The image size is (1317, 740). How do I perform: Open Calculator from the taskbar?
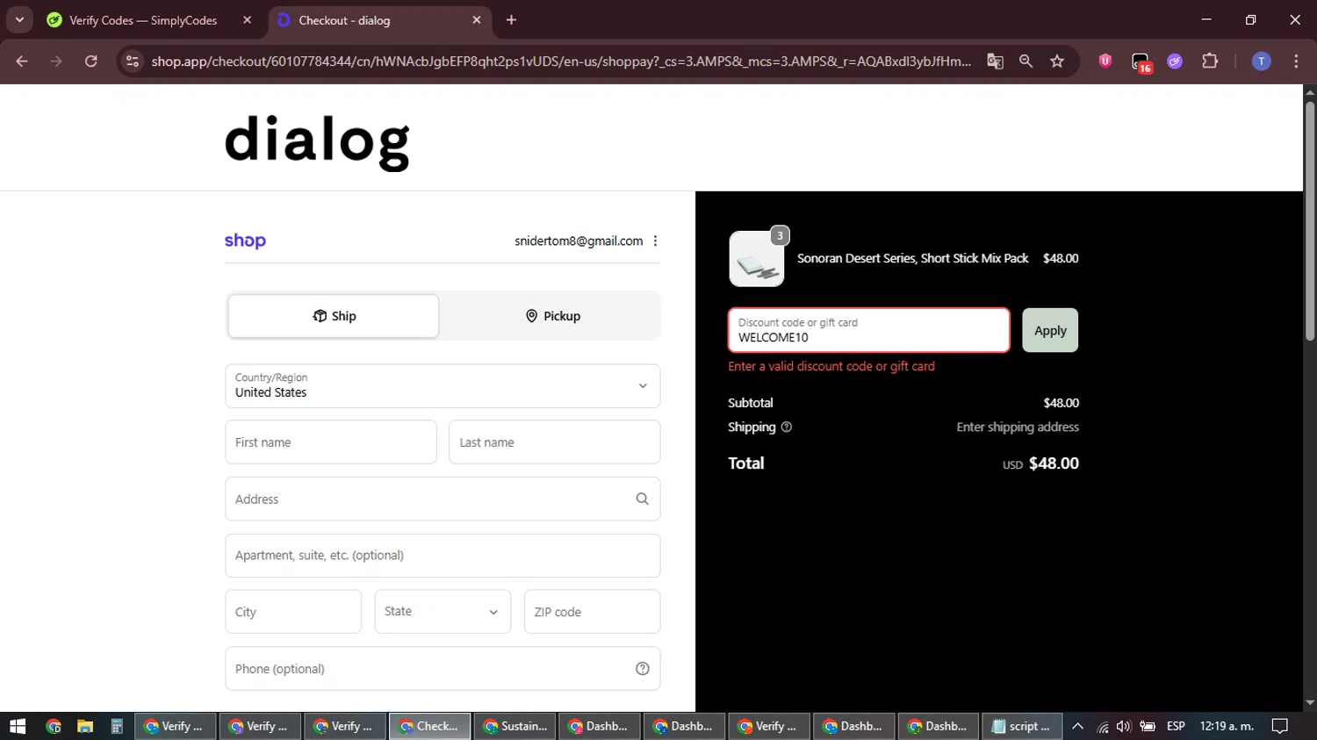coord(116,726)
